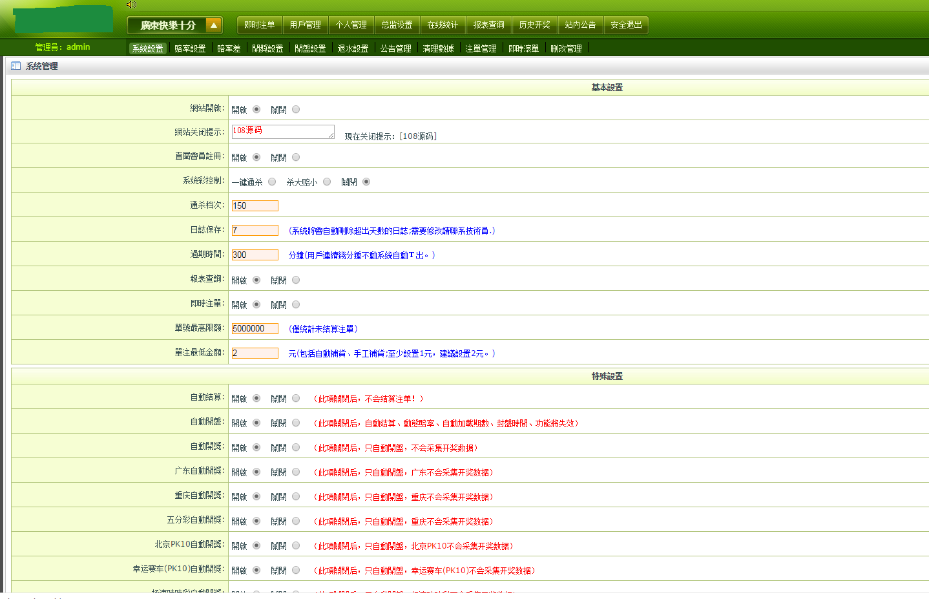Open the 历史开奖 menu
929x599 pixels.
pyautogui.click(x=532, y=25)
